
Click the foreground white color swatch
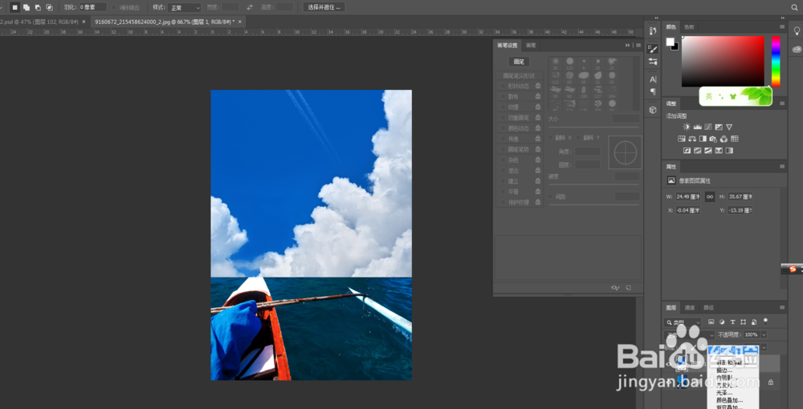click(671, 42)
